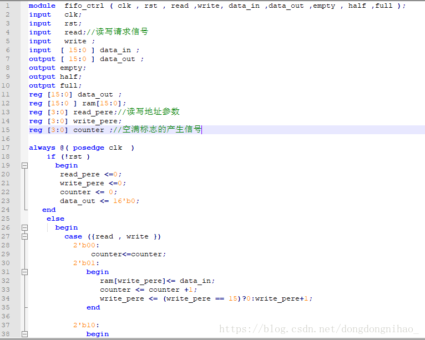Click the 'always' keyword
Viewport: 425px width, 340px height.
(42, 148)
